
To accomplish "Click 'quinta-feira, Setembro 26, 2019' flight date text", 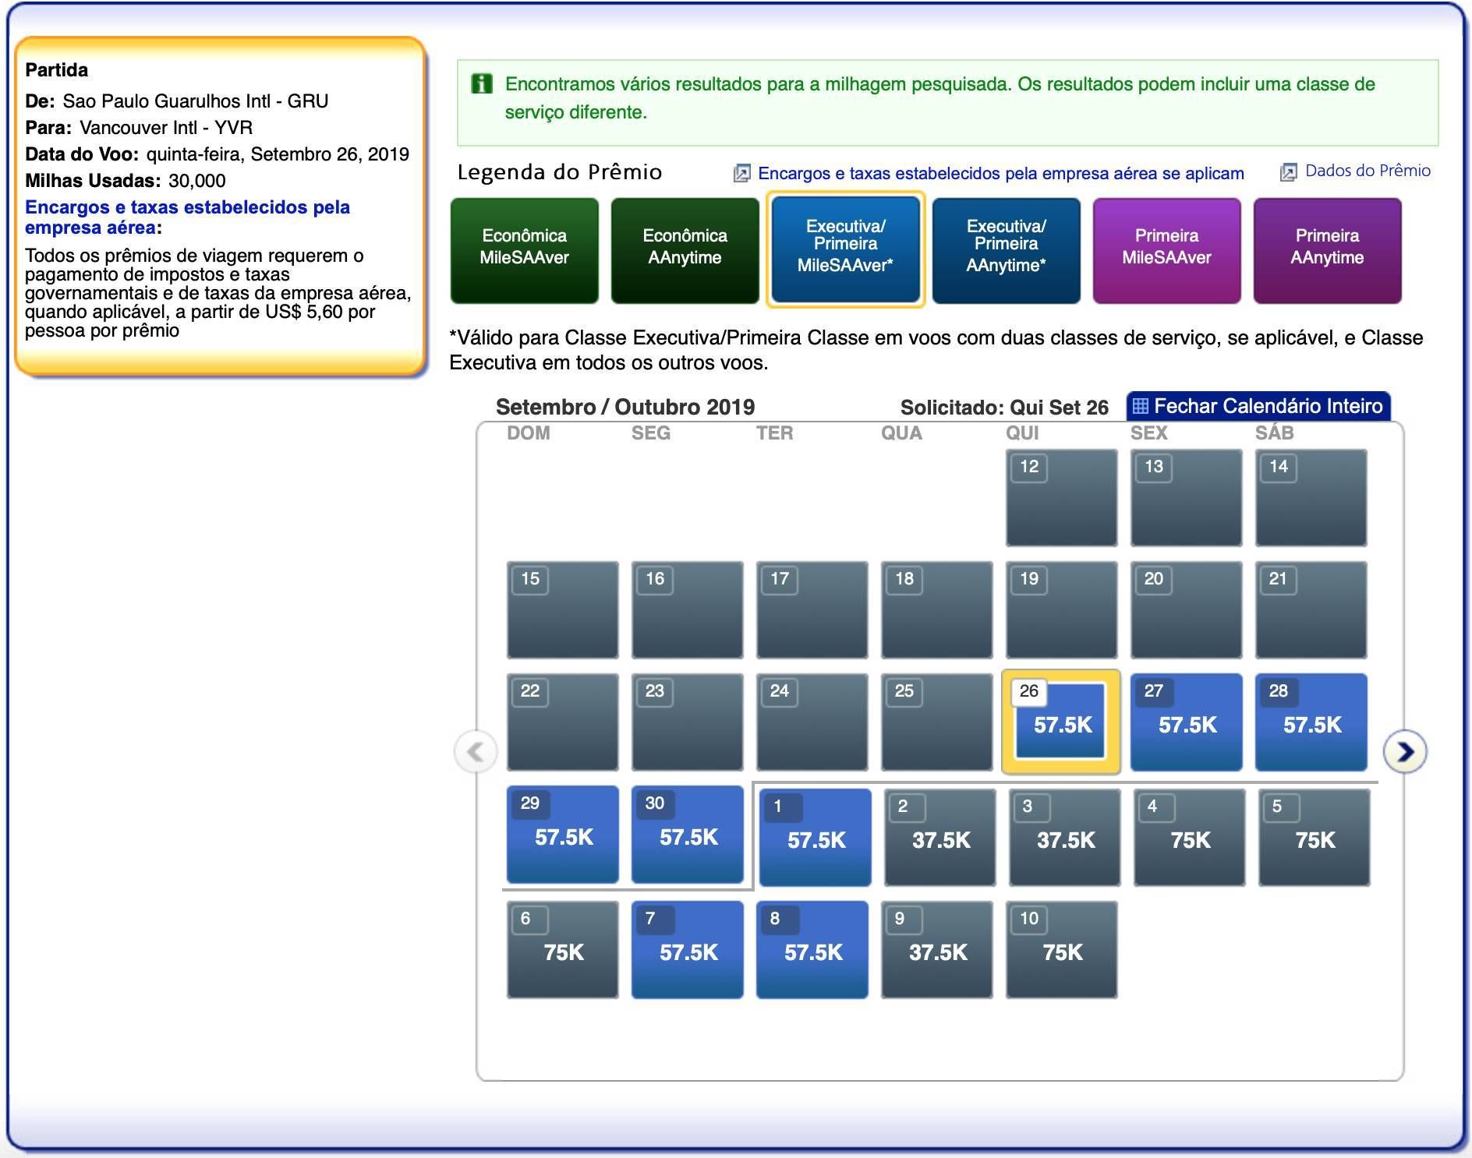I will coord(278,154).
